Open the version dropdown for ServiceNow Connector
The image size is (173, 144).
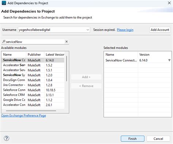point(169,60)
